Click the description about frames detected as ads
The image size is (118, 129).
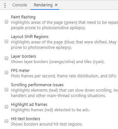tap(50, 110)
